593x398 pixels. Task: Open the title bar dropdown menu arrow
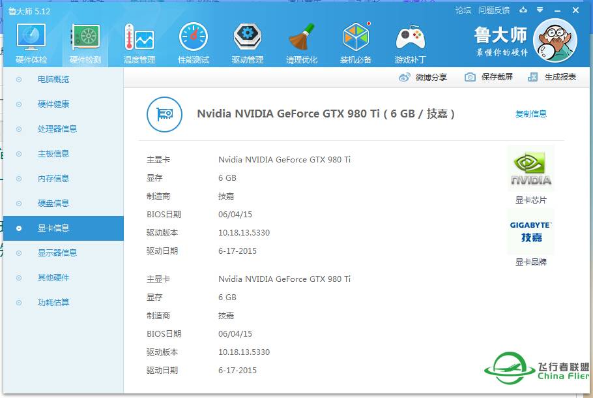pos(540,10)
